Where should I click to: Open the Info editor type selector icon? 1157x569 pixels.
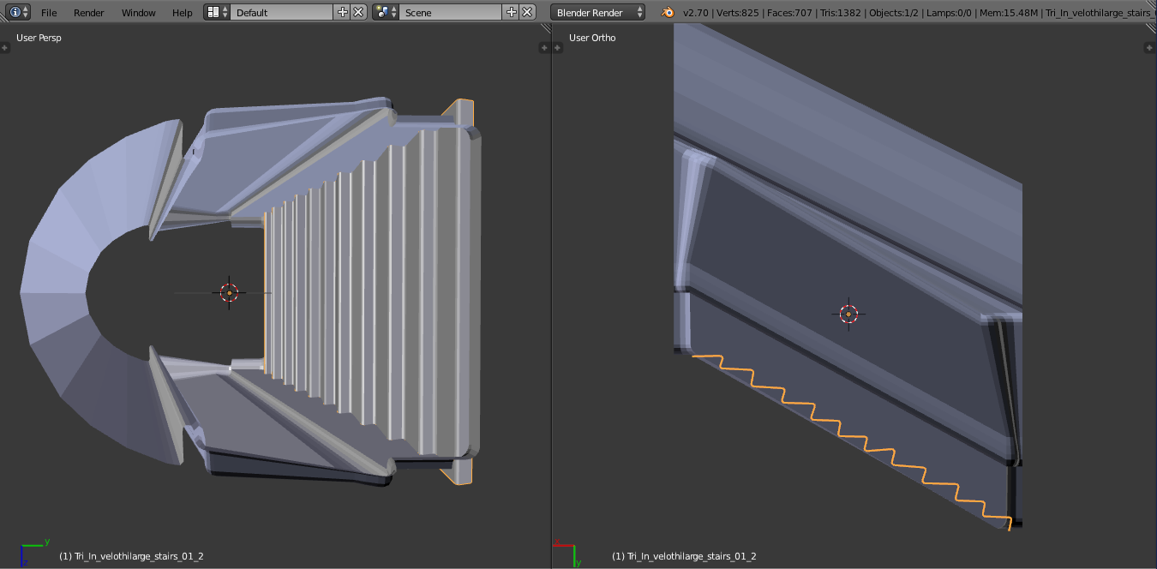coord(19,12)
